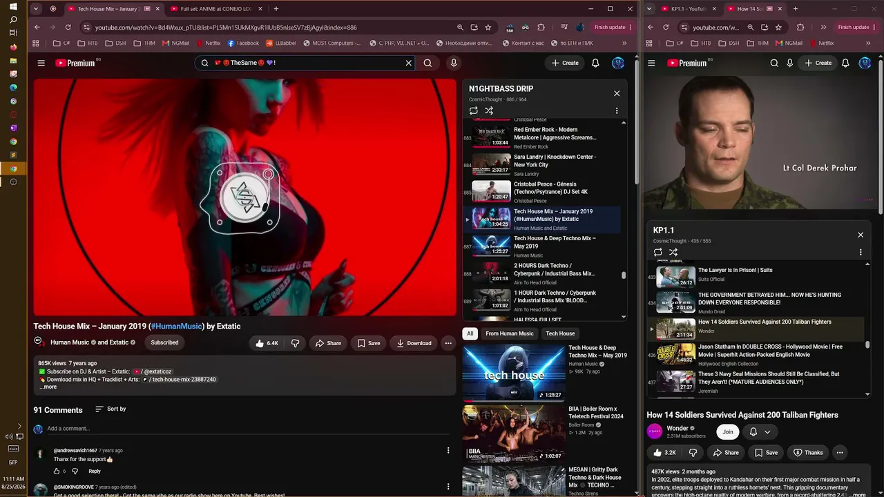This screenshot has width=884, height=497.
Task: Go back in the left browser window
Action: pyautogui.click(x=37, y=27)
